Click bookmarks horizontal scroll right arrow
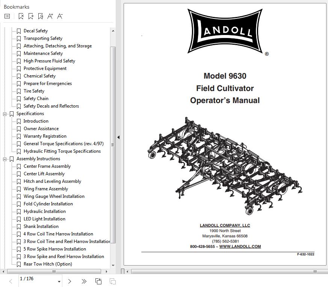This screenshot has width=328, height=287. pyautogui.click(x=106, y=272)
